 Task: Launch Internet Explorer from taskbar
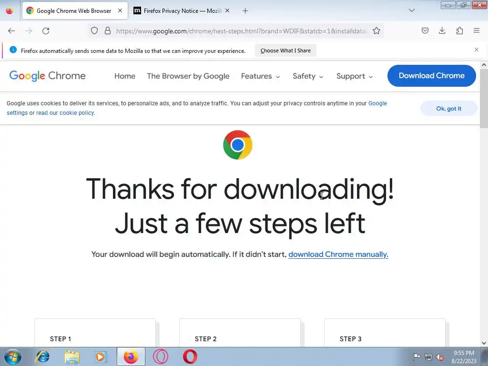pos(42,356)
